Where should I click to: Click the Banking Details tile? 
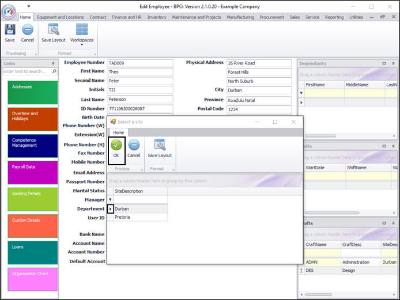tap(33, 199)
